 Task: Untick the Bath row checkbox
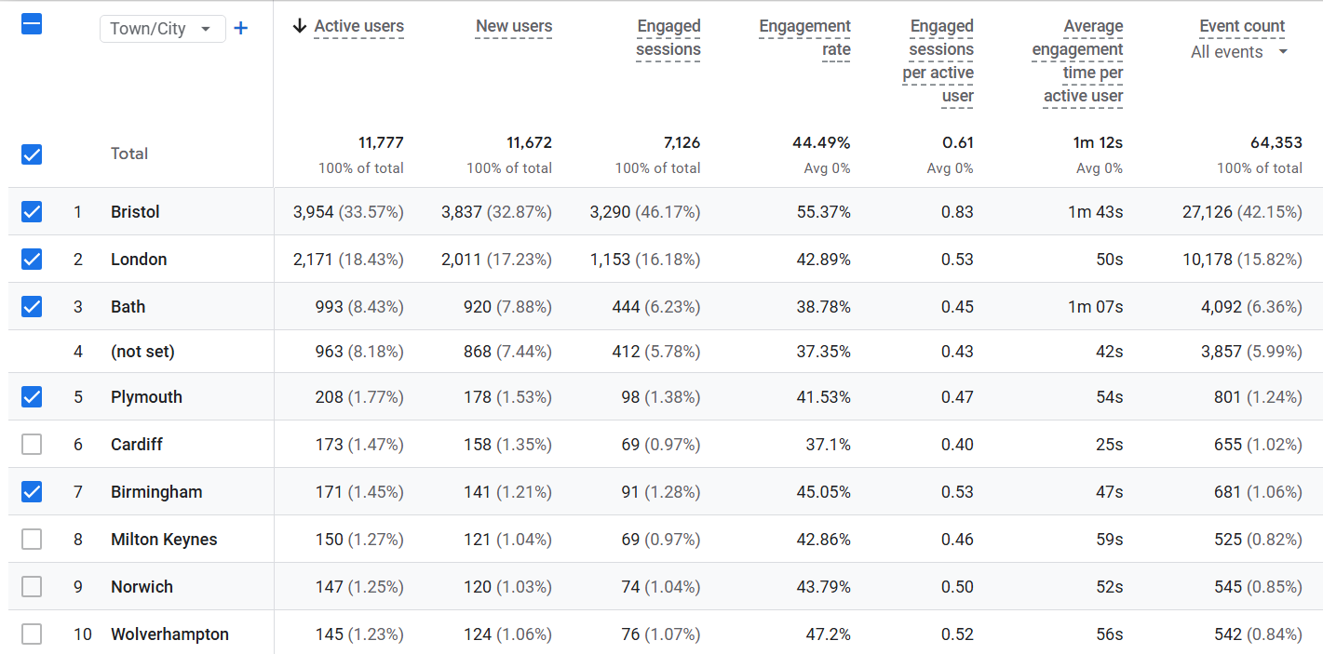pos(32,306)
